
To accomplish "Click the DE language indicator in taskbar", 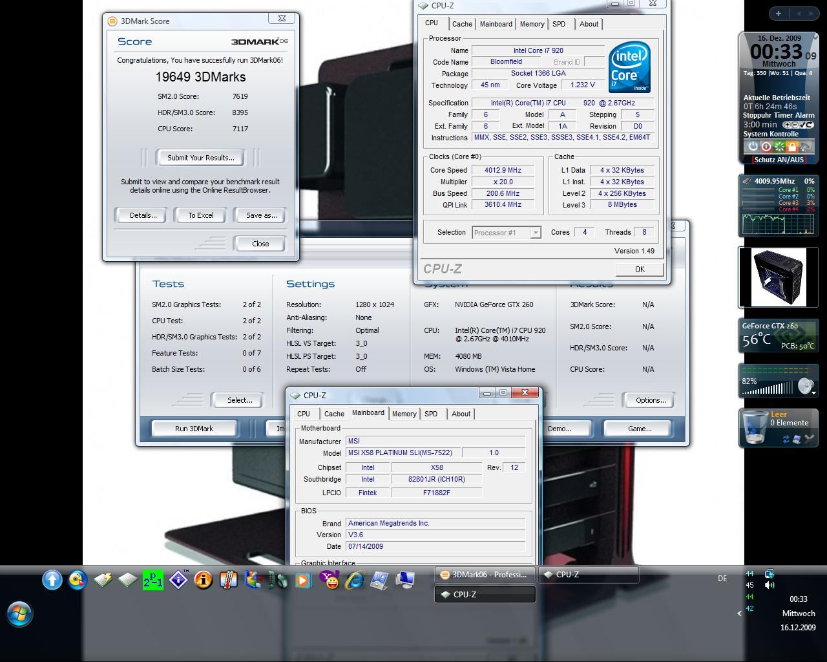I will [x=722, y=579].
